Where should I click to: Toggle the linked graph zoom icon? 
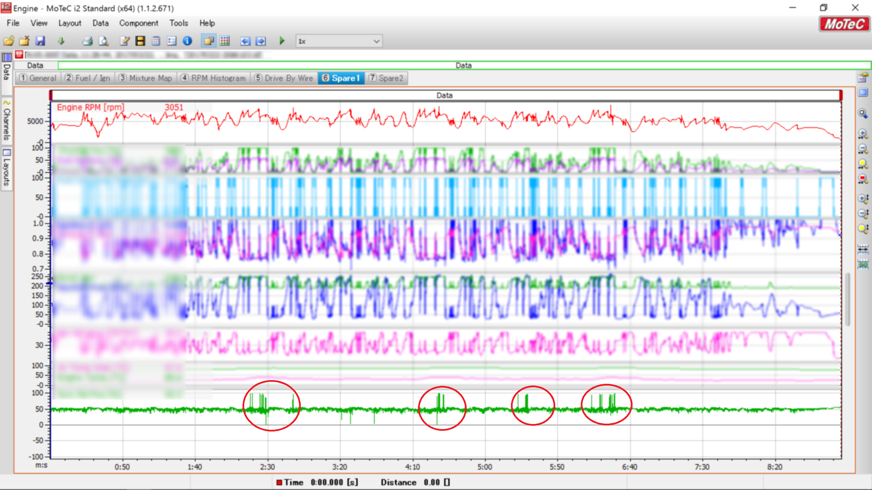coord(862,264)
